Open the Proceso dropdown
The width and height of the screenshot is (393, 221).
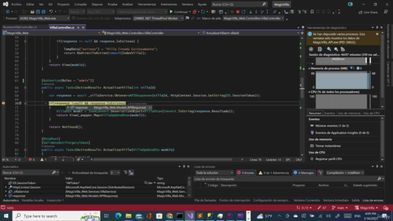click(x=45, y=18)
